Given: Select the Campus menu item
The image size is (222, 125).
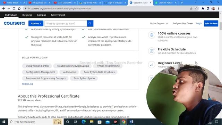Looking at the screenshot, I should (x=42, y=15).
